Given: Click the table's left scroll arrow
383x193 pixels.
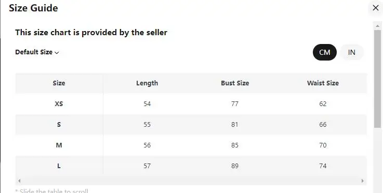Looking at the screenshot, I should point(19,181).
